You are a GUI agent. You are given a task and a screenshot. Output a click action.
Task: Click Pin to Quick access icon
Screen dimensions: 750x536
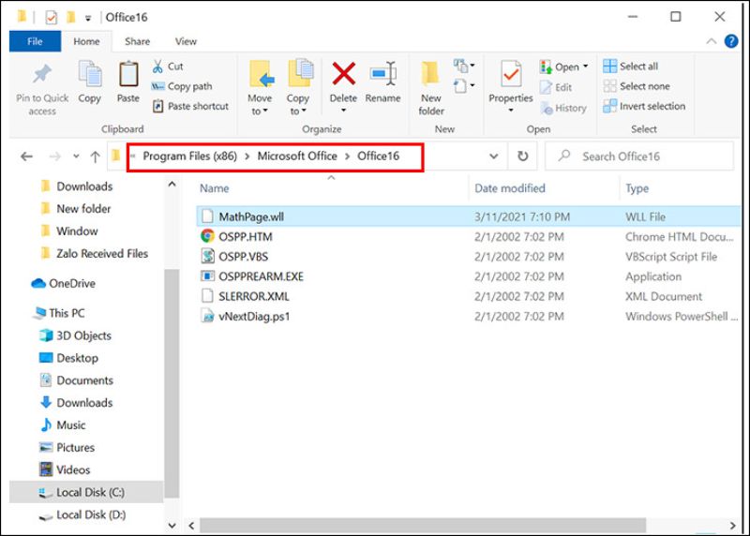click(42, 74)
